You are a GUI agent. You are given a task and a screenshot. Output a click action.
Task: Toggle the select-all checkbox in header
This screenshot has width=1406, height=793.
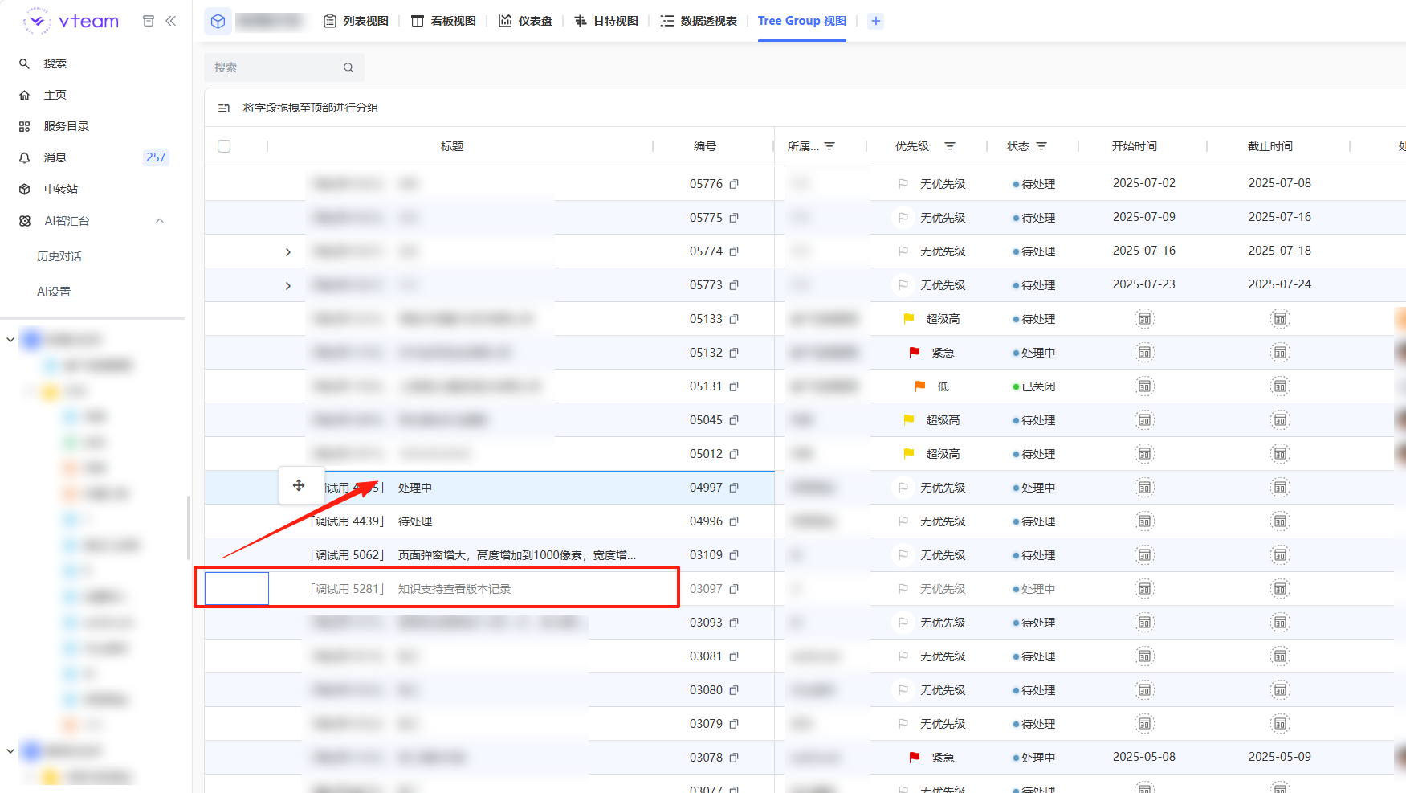[224, 146]
